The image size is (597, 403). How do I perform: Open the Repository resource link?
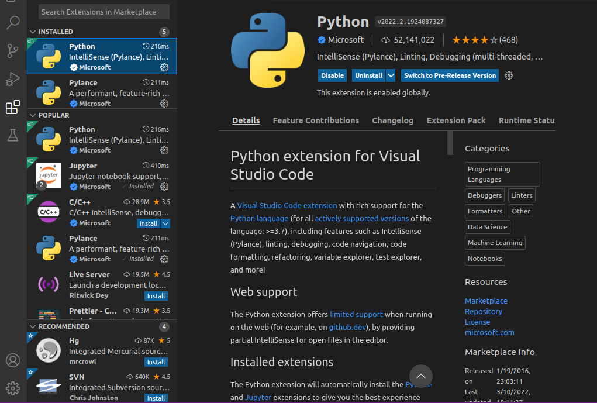click(x=484, y=312)
